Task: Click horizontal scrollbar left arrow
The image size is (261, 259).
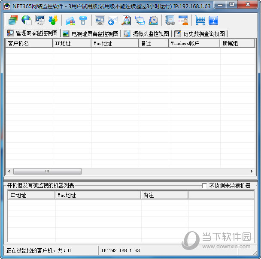Action: coord(9,171)
